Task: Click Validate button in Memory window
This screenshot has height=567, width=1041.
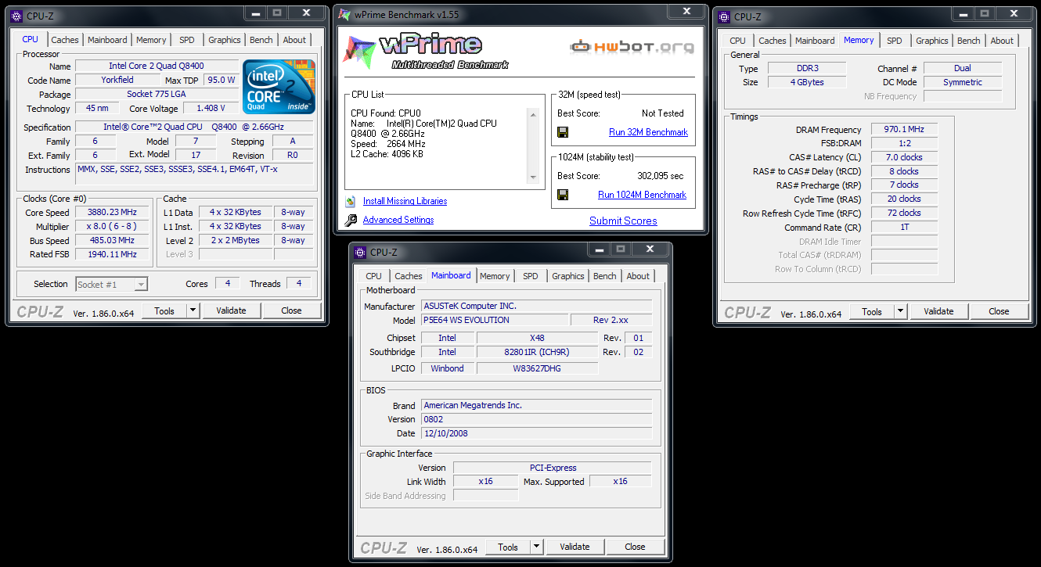Action: (x=938, y=311)
